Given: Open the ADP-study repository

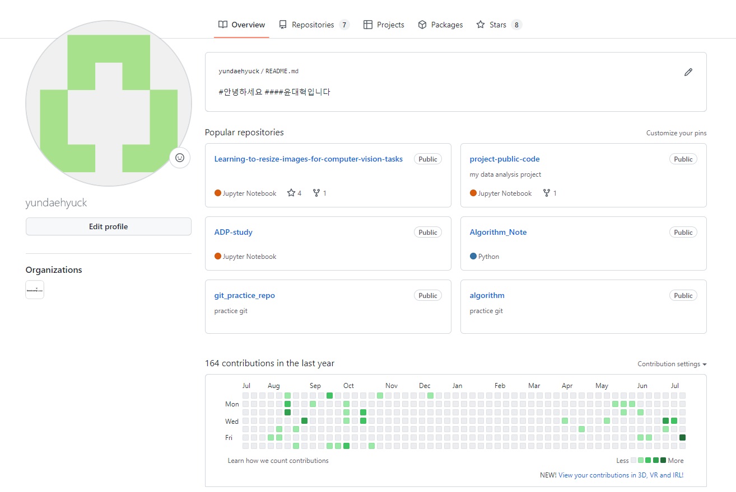Looking at the screenshot, I should [x=234, y=232].
